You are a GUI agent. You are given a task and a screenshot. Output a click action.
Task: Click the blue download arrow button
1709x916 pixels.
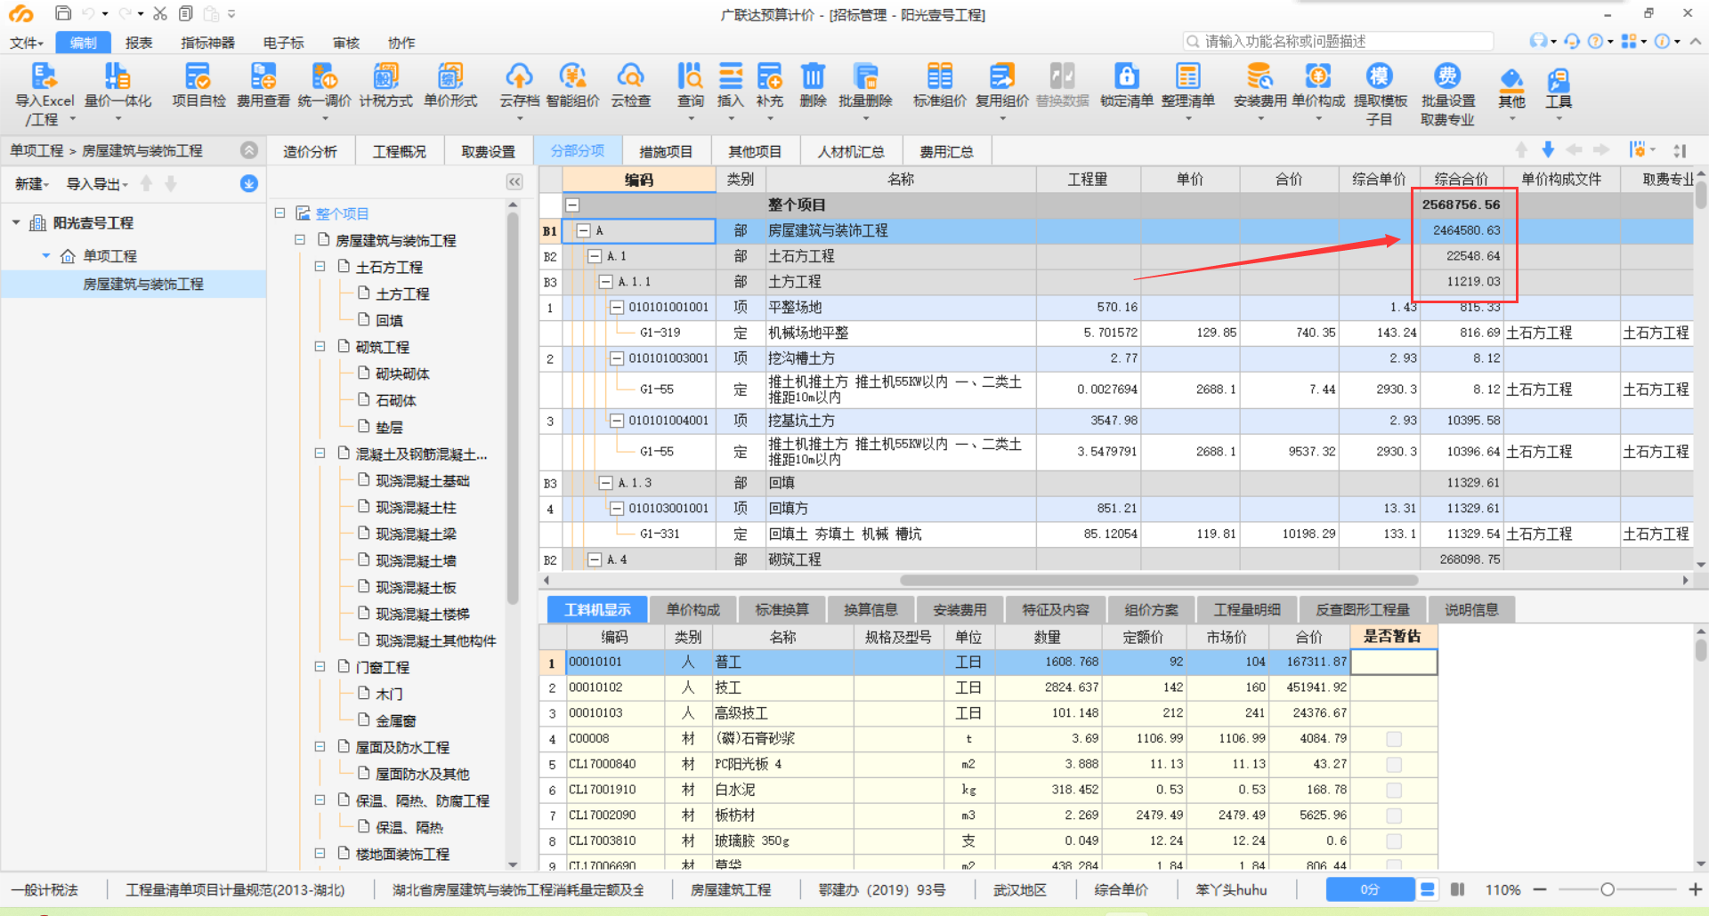[249, 183]
